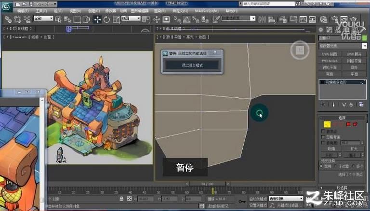Open the Create(C) menu

coord(93,11)
